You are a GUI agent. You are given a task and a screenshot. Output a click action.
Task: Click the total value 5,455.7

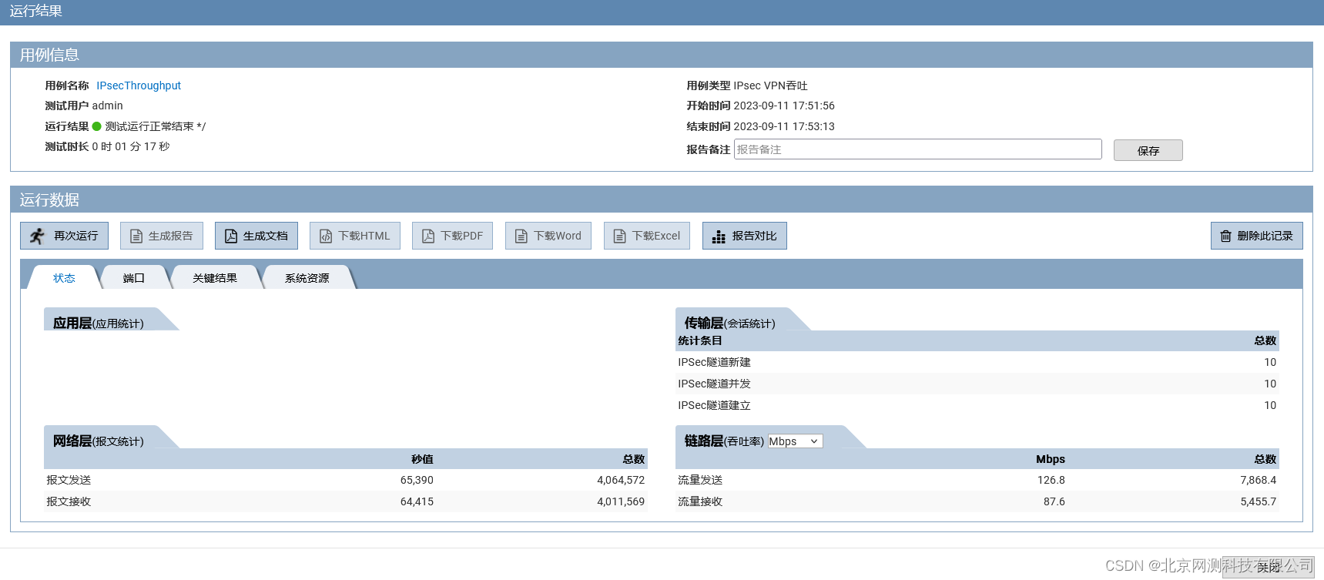[1259, 501]
